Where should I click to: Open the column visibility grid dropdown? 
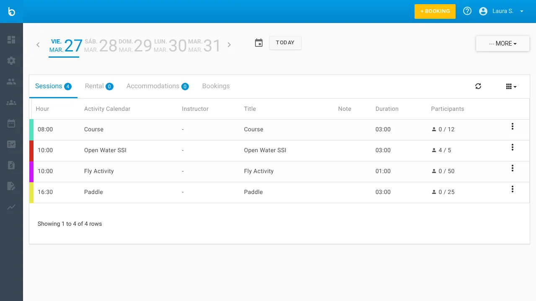[510, 86]
